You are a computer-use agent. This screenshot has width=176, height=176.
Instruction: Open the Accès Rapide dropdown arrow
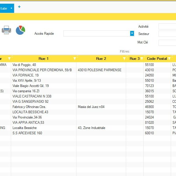point(132,34)
